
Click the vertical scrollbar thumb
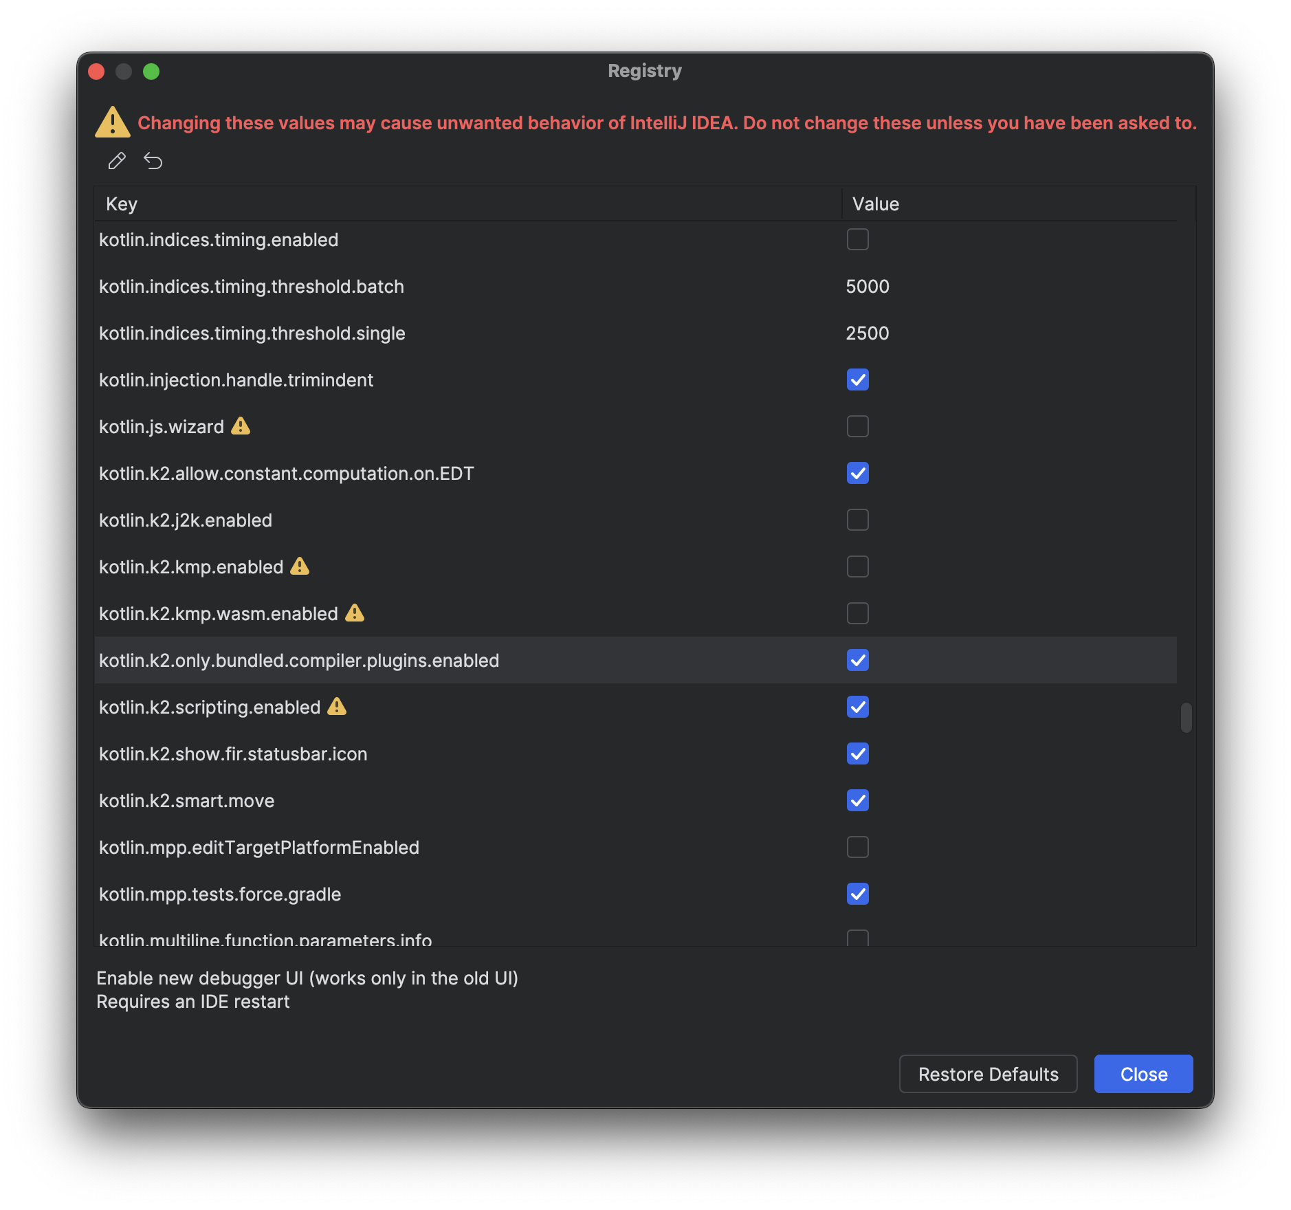(x=1186, y=718)
